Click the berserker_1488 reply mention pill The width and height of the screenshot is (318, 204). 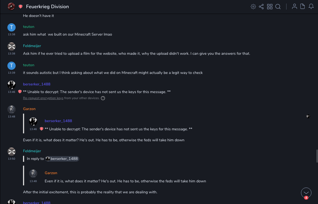point(62,159)
